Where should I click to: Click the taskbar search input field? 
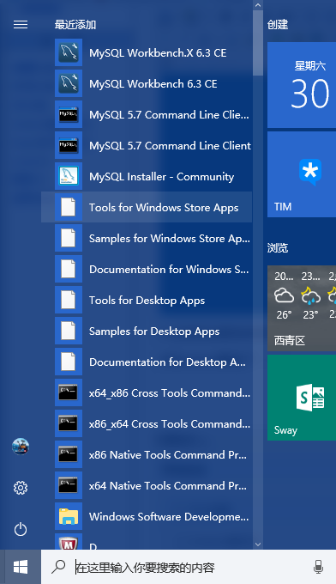click(189, 567)
